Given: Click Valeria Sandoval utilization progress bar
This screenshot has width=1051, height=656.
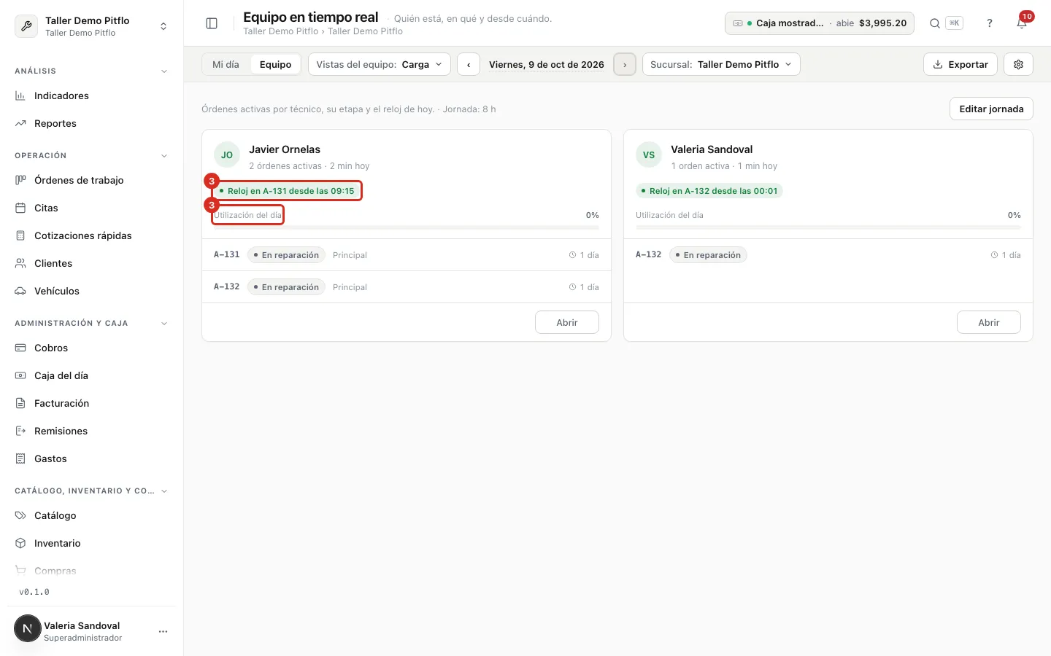Looking at the screenshot, I should coord(828,228).
